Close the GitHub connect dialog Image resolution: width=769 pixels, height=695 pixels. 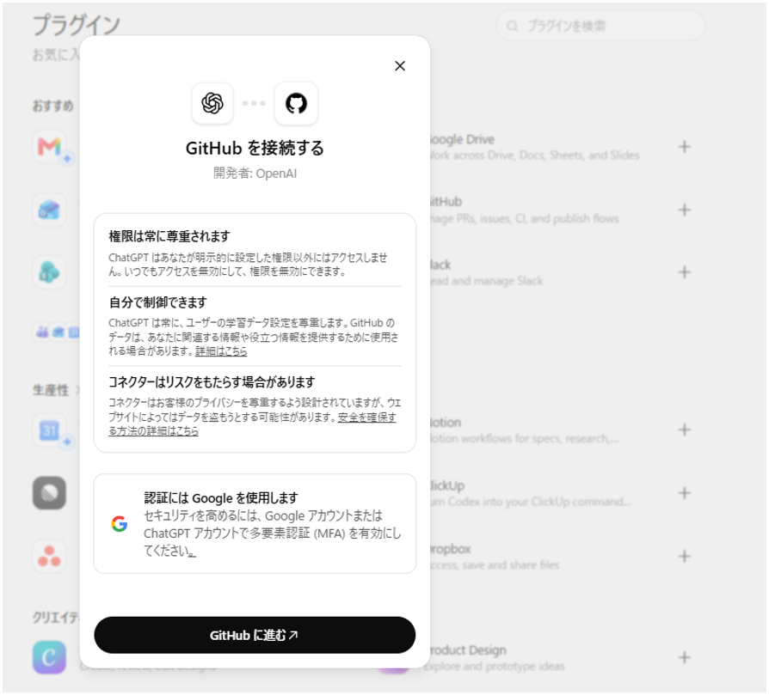[400, 65]
